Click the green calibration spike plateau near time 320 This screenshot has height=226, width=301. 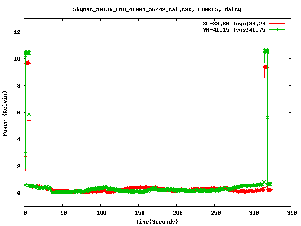pos(266,51)
